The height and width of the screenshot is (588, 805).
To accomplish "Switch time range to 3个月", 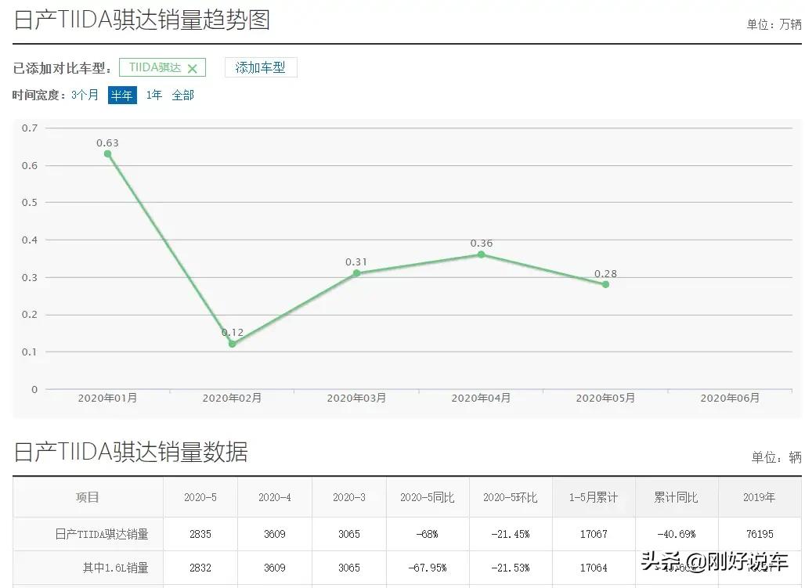I will click(85, 94).
